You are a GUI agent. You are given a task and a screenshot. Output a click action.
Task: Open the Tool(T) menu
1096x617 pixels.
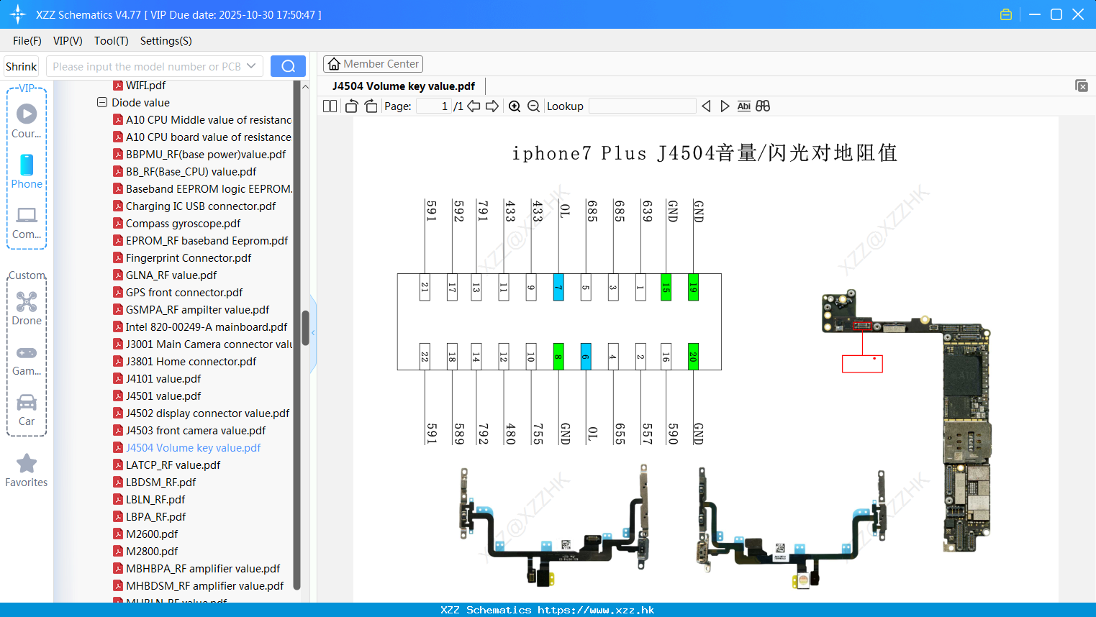coord(112,41)
